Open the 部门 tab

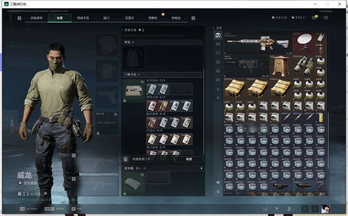coord(106,18)
